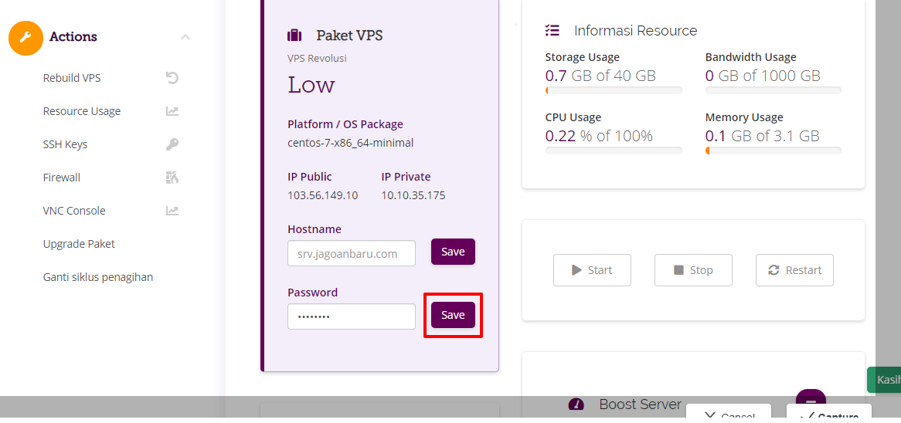Click the Paket VPS briefcase icon
Image resolution: width=901 pixels, height=423 pixels.
[294, 36]
